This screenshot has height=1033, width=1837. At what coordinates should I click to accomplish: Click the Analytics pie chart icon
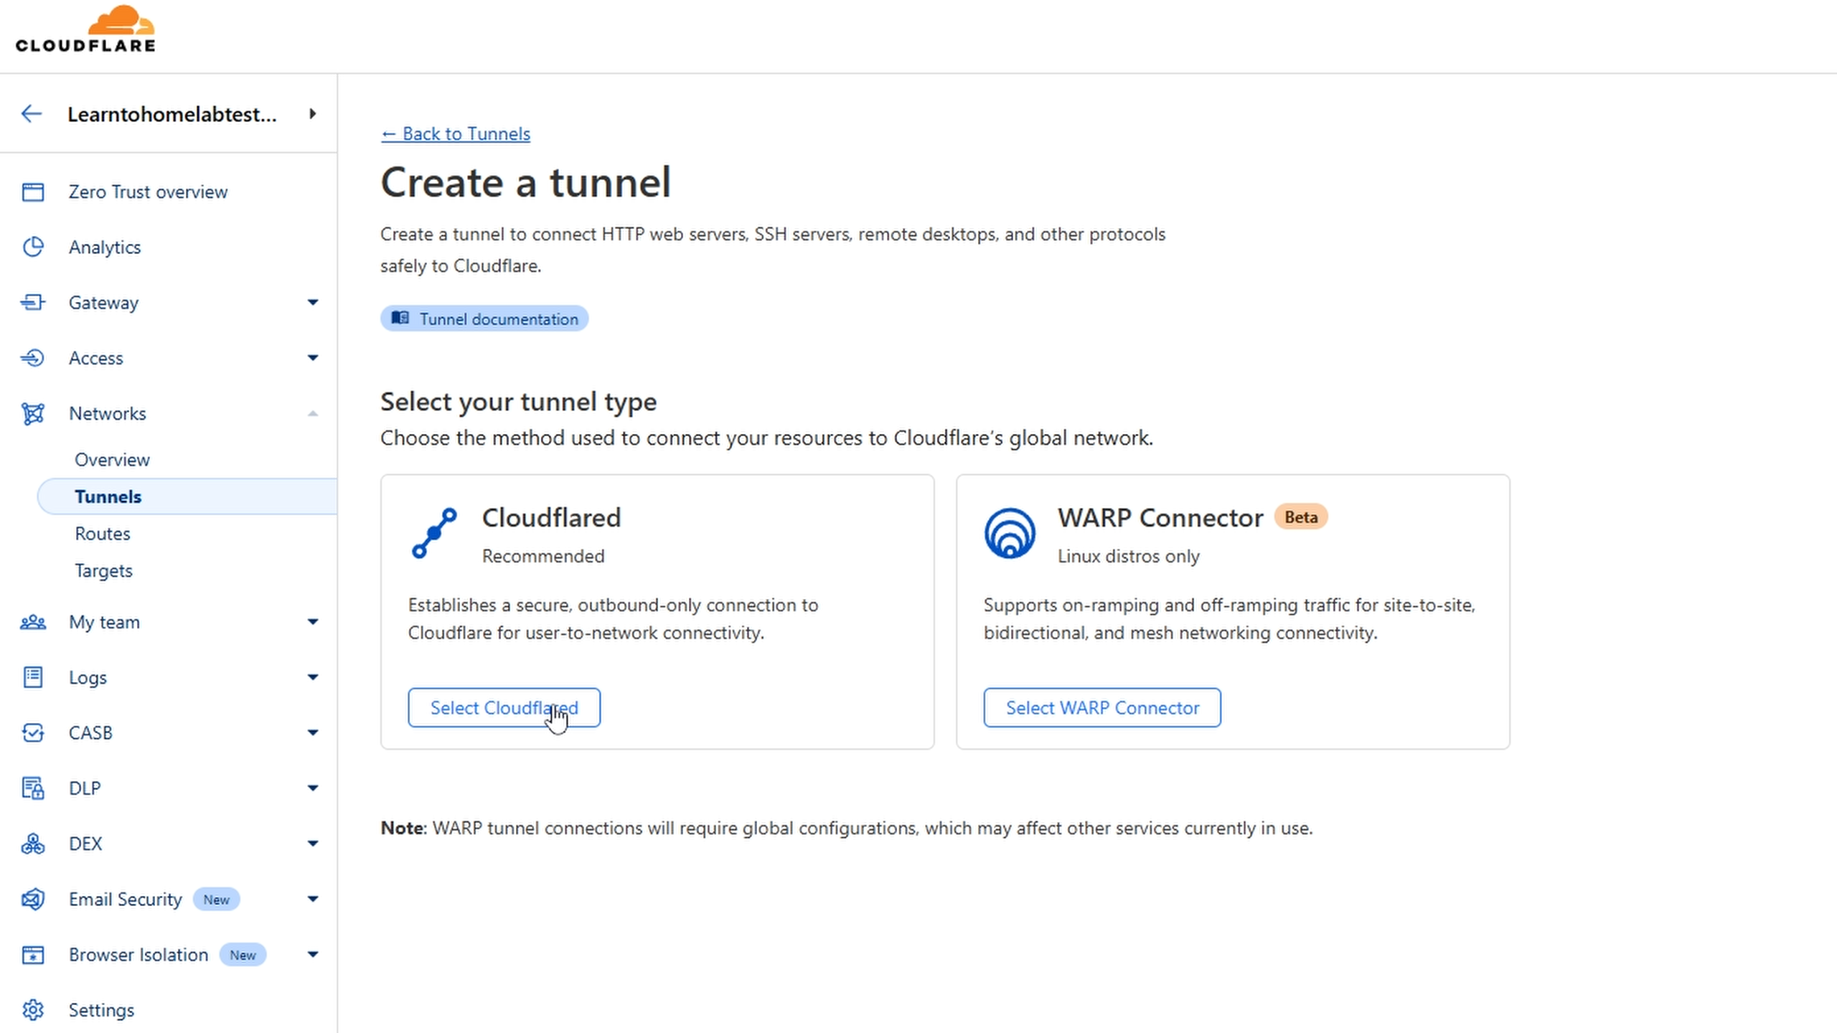tap(33, 247)
